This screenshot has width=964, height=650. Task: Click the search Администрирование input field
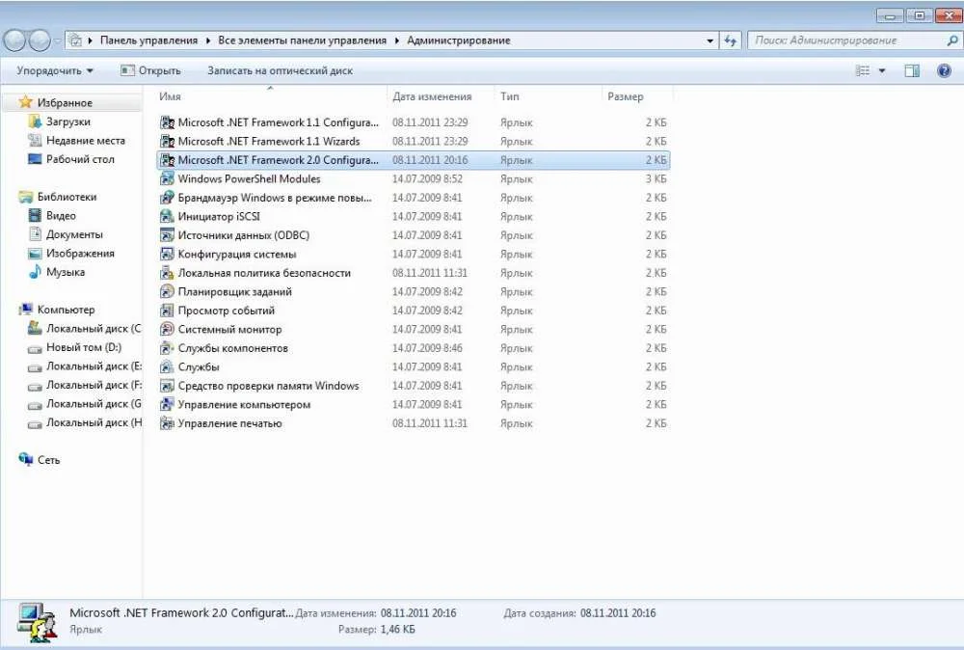tap(847, 41)
